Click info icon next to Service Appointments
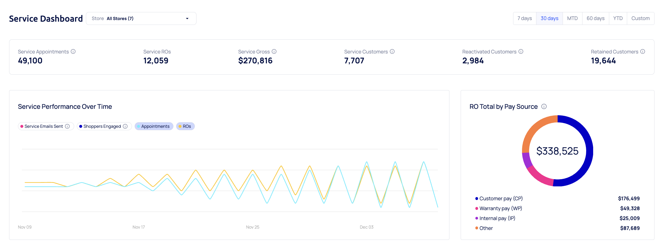The height and width of the screenshot is (246, 659). 73,52
